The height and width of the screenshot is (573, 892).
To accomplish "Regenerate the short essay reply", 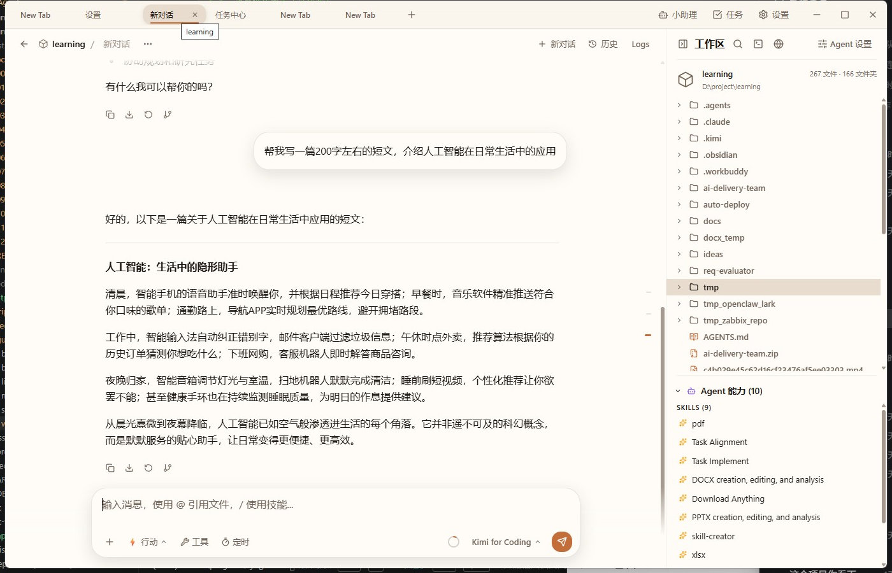I will click(148, 468).
